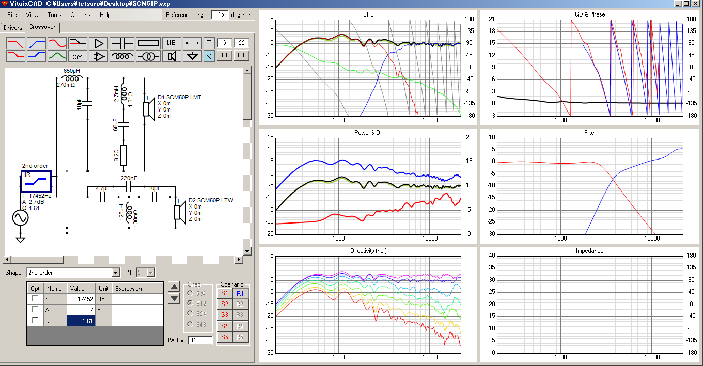Open the Tools menu
Image resolution: width=703 pixels, height=366 pixels.
54,15
